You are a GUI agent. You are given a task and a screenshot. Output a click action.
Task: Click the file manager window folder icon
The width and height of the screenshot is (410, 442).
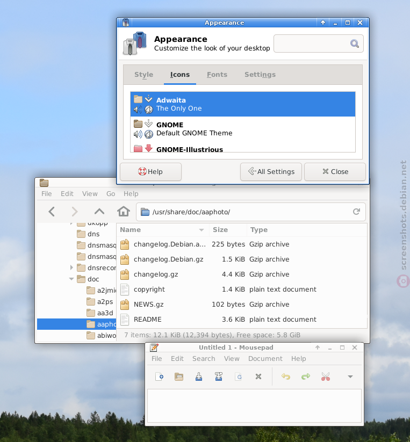pos(44,183)
